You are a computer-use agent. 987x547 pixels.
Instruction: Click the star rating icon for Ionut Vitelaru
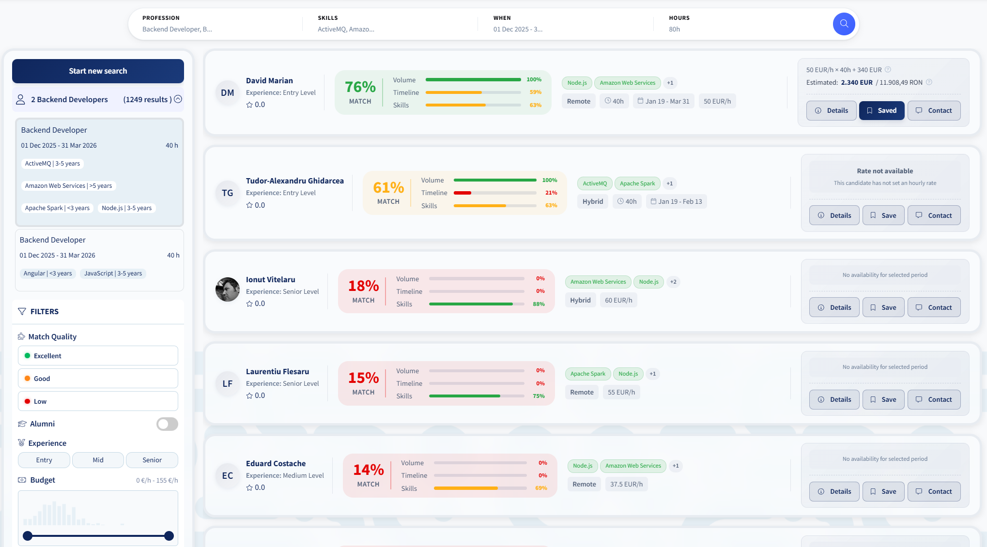click(249, 304)
